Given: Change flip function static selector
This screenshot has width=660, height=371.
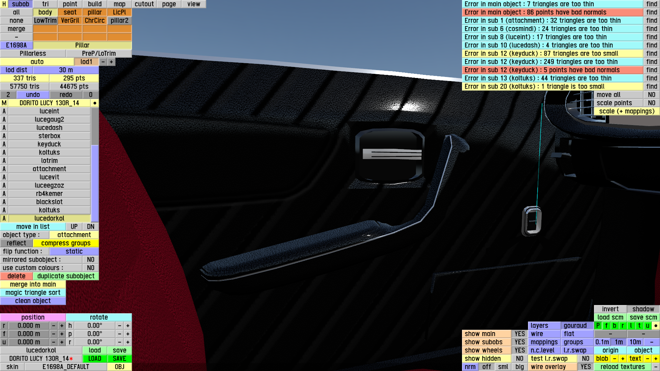Looking at the screenshot, I should pos(74,251).
